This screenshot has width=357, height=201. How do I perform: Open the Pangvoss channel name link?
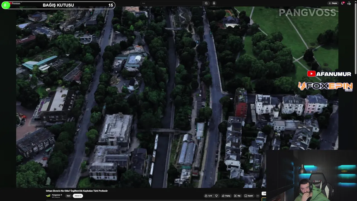(x=56, y=195)
